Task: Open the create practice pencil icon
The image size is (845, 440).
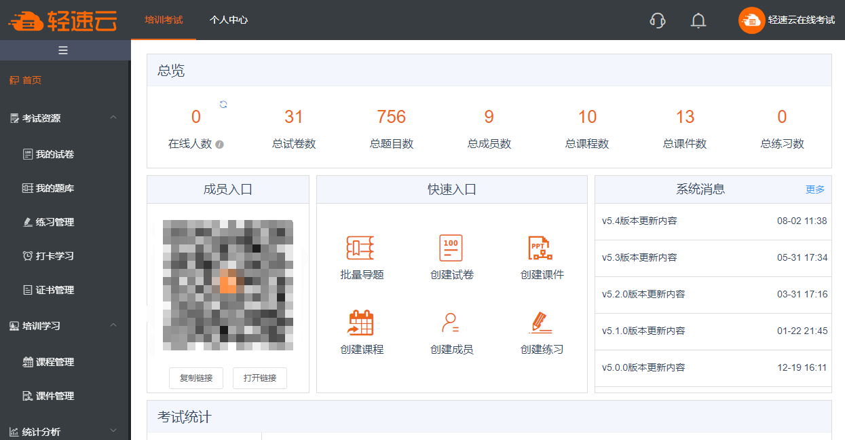Action: 540,323
